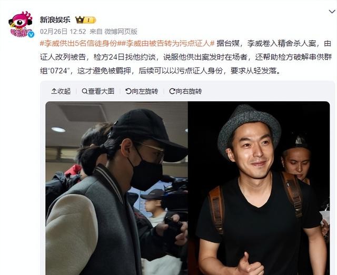Rotate the image left with 向左旋转

coord(142,91)
